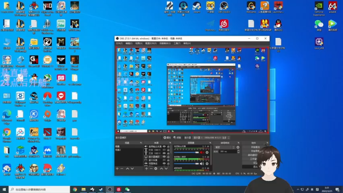Open the 场景集合(S) menu in OBS
The image size is (343, 193).
click(x=165, y=43)
